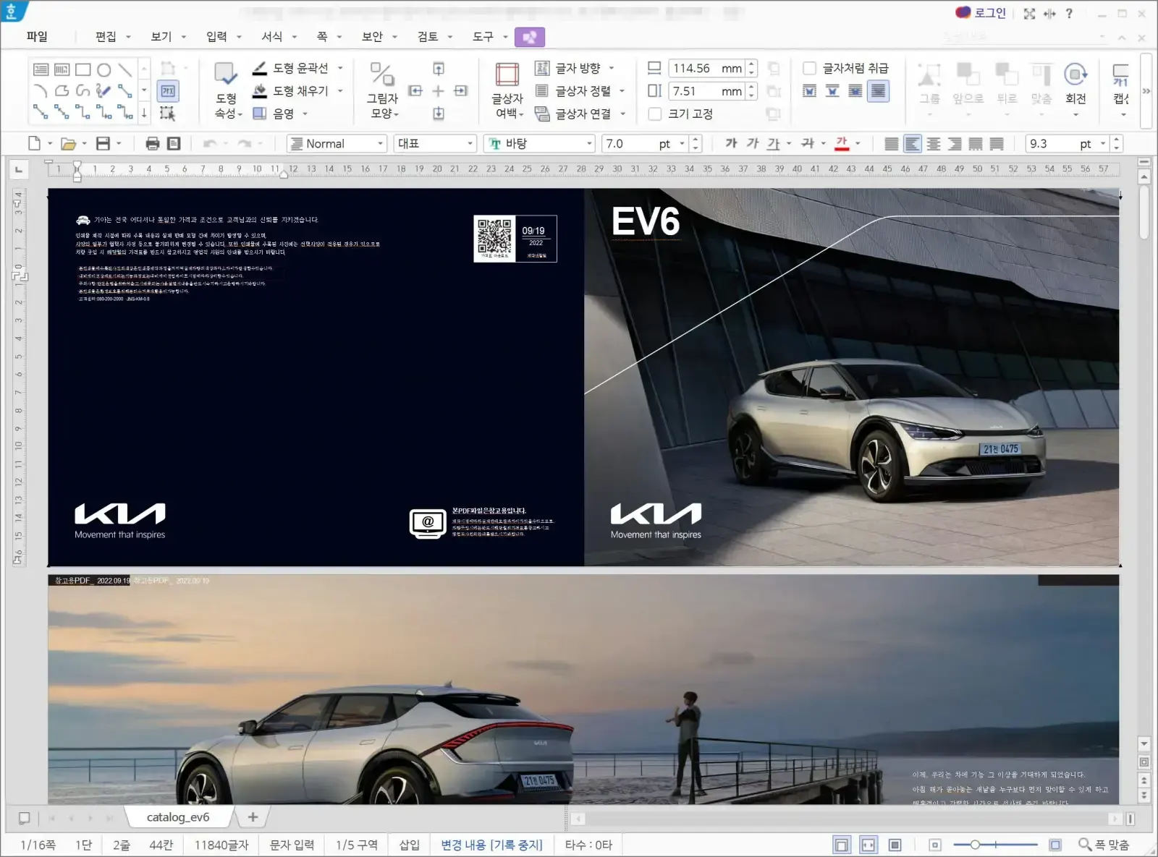Image resolution: width=1158 pixels, height=857 pixels.
Task: Nudge shadow upward arrow icon
Action: (439, 69)
